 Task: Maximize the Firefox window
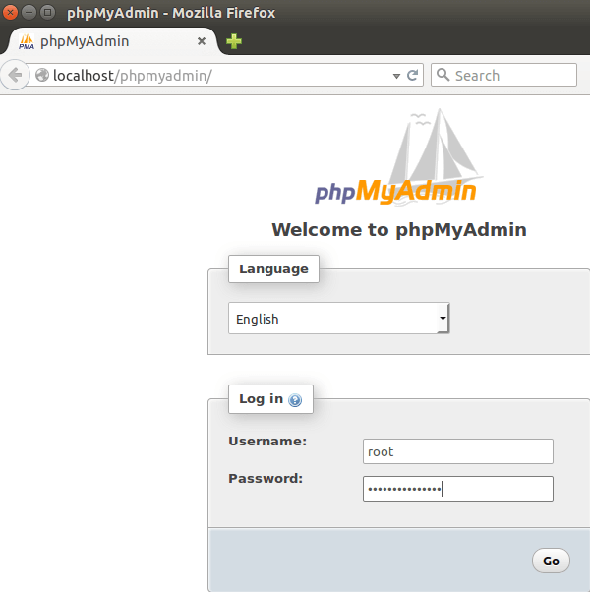tap(47, 13)
